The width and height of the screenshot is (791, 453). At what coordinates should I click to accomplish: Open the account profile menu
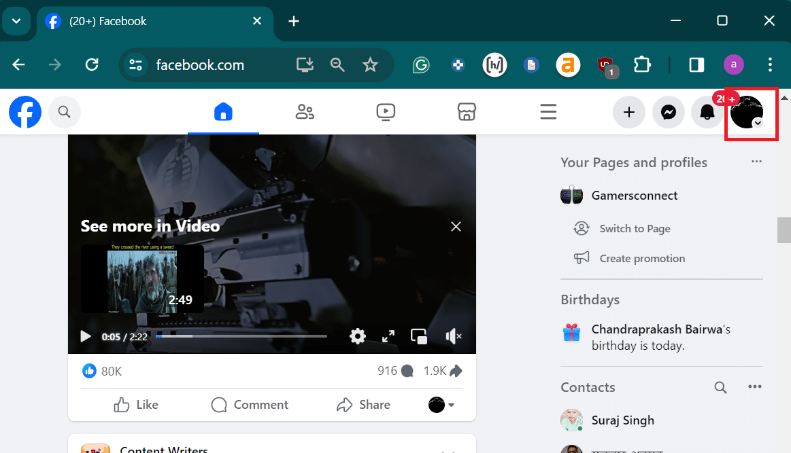747,112
